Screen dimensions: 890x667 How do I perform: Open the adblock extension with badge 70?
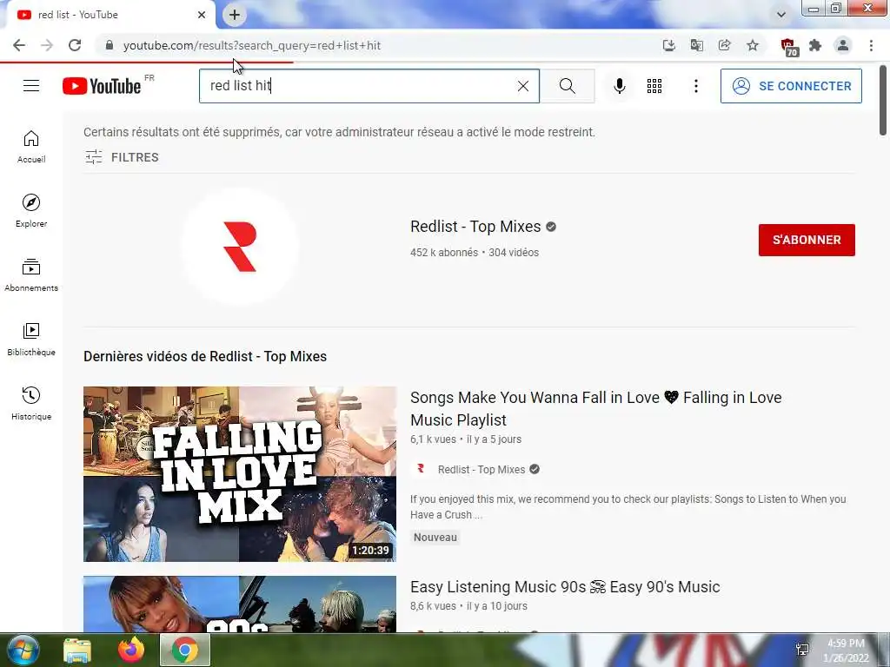(788, 47)
